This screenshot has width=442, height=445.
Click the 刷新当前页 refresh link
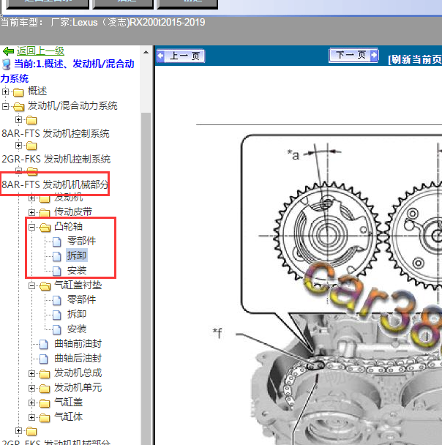pyautogui.click(x=415, y=59)
